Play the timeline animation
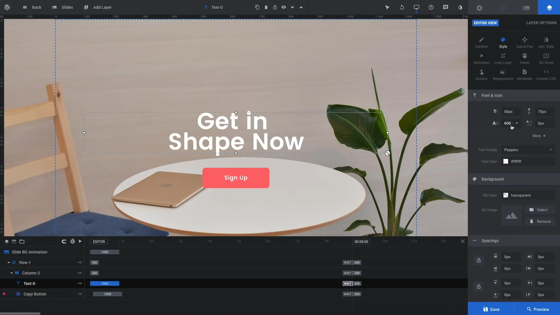 coord(80,242)
